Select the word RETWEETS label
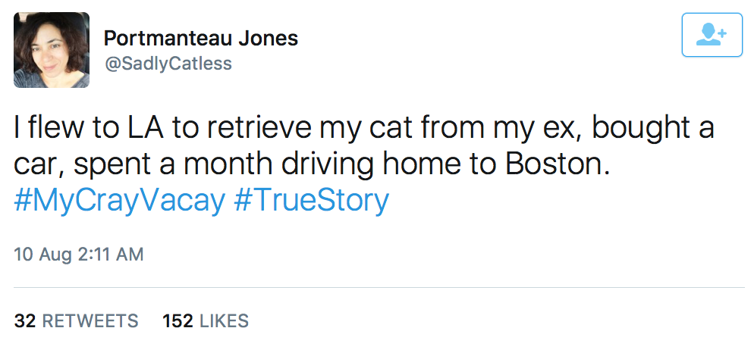This screenshot has height=353, width=754. pyautogui.click(x=90, y=321)
